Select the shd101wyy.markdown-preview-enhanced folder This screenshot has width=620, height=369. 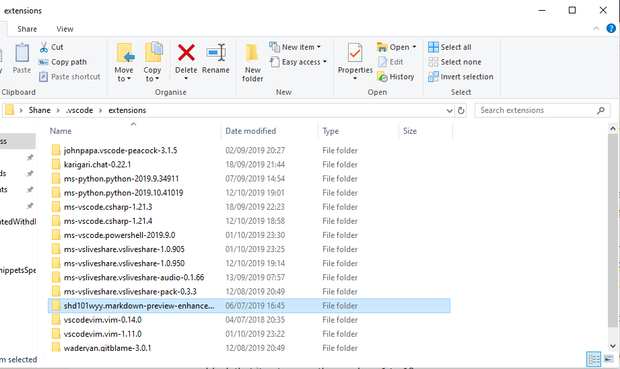pyautogui.click(x=248, y=306)
